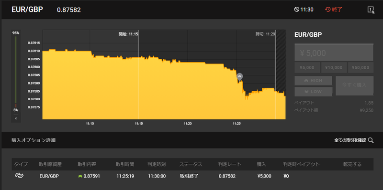Click the 95% / 5% trader sentiment bar
The height and width of the screenshot is (190, 383).
coord(16,72)
